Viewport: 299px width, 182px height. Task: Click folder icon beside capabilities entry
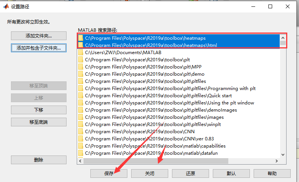[x=81, y=146]
